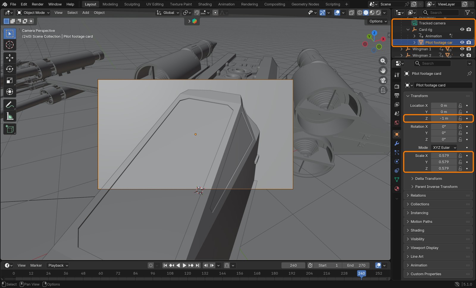Viewport: 476px width, 288px height.
Task: Open the Object Data properties tab
Action: coord(397,179)
